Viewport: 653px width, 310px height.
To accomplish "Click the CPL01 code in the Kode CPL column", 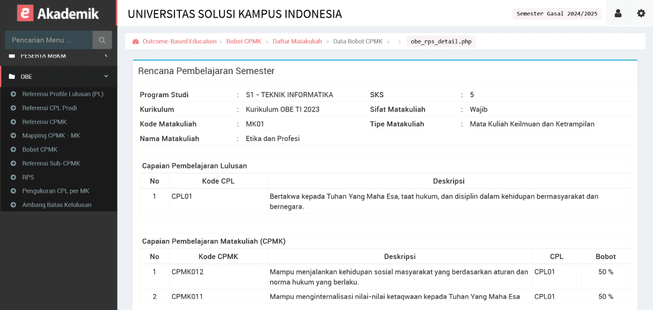I will click(182, 196).
